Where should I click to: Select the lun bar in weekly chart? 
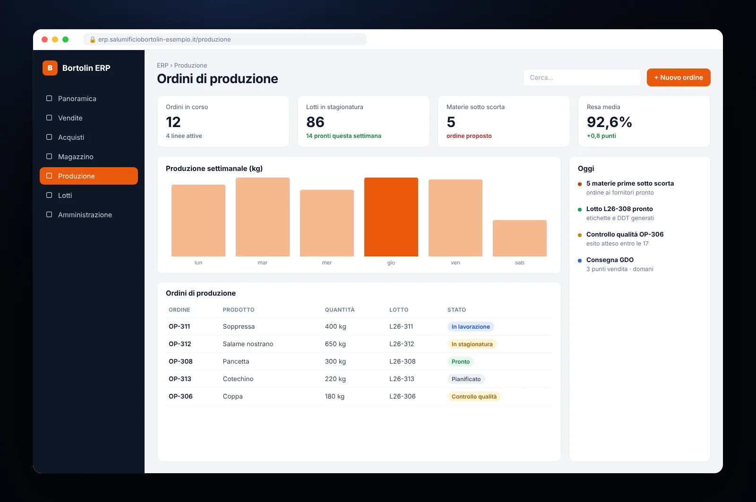[198, 221]
